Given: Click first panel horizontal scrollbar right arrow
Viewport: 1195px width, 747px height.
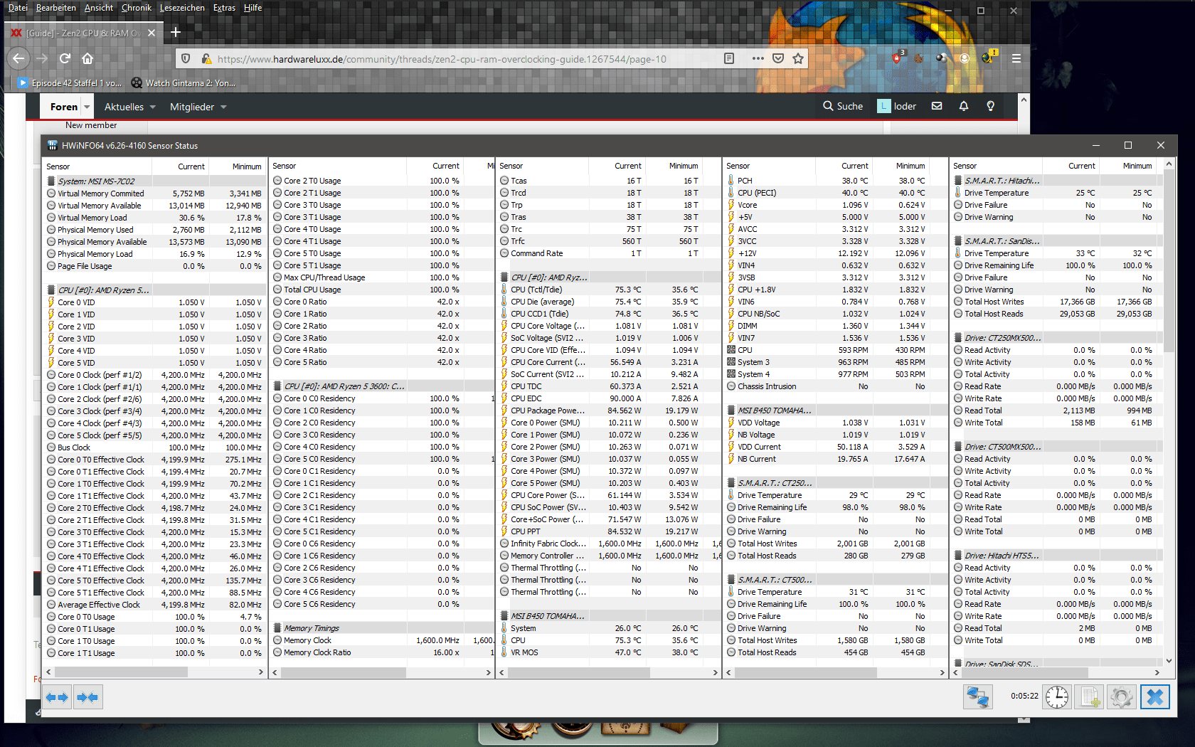Looking at the screenshot, I should click(261, 672).
